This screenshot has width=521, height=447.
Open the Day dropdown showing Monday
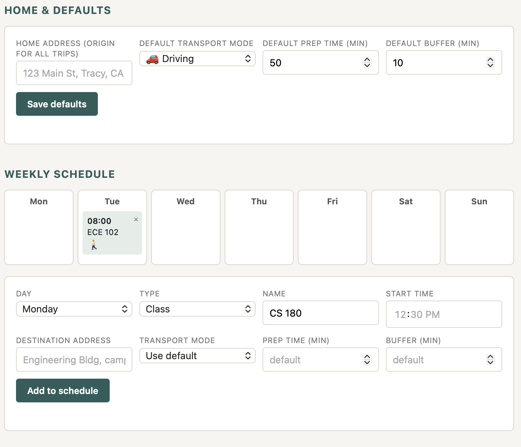click(74, 309)
